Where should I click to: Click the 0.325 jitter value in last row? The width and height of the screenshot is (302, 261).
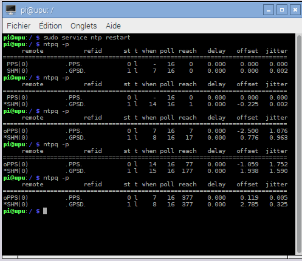[x=278, y=205]
